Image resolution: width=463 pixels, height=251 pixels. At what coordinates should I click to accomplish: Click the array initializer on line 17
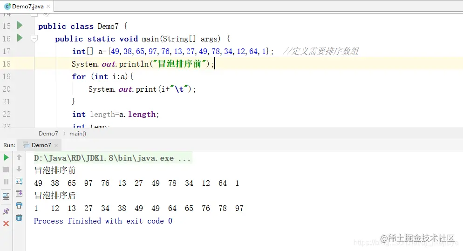coord(189,51)
